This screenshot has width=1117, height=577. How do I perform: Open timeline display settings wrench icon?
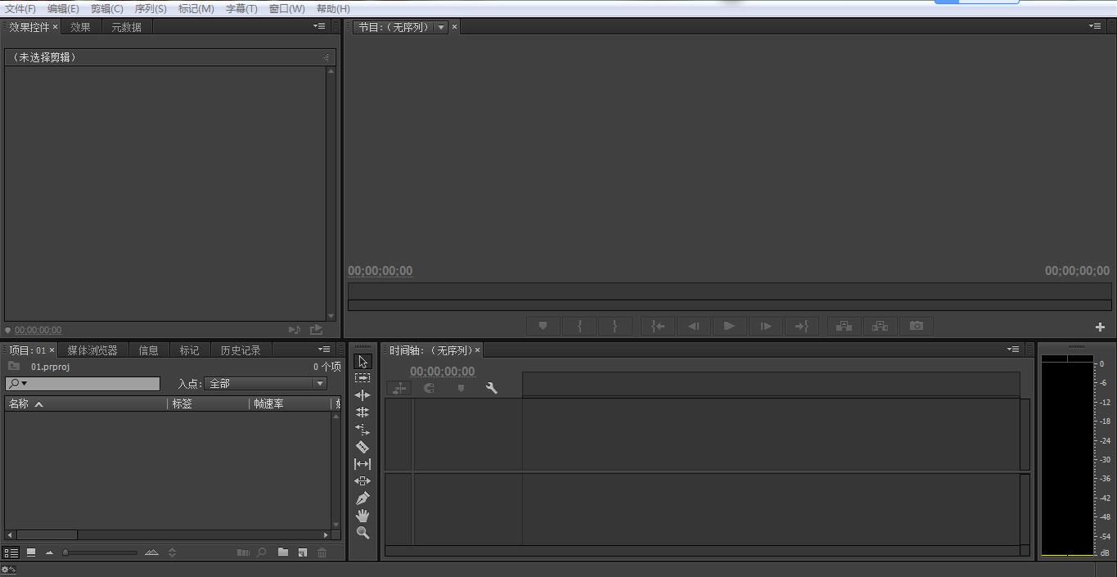click(491, 388)
